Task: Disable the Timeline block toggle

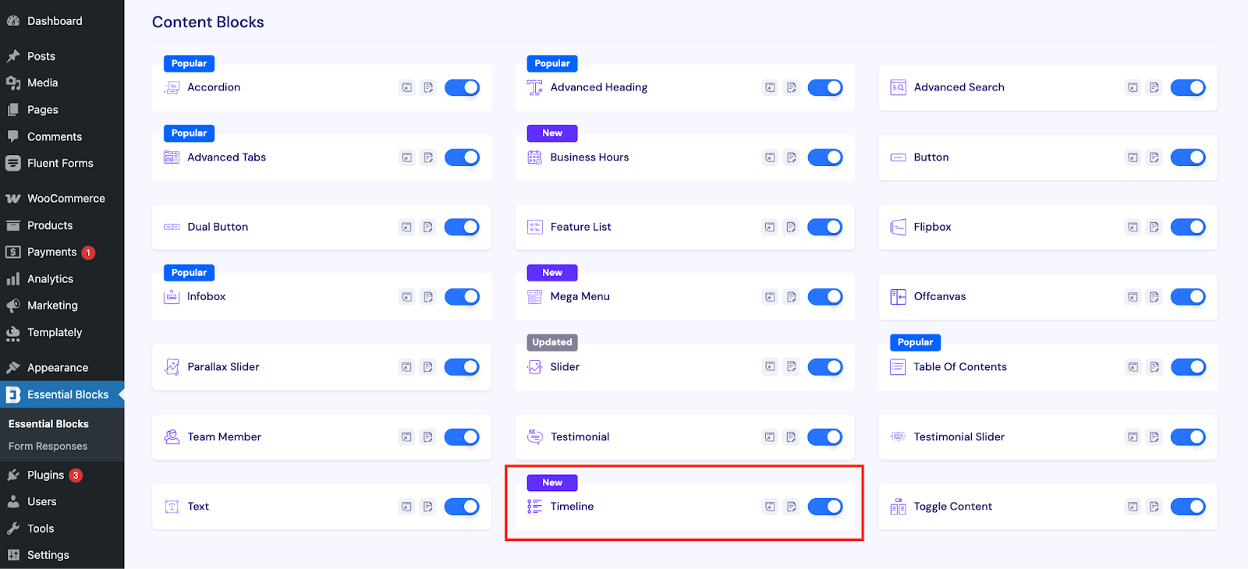Action: (825, 506)
